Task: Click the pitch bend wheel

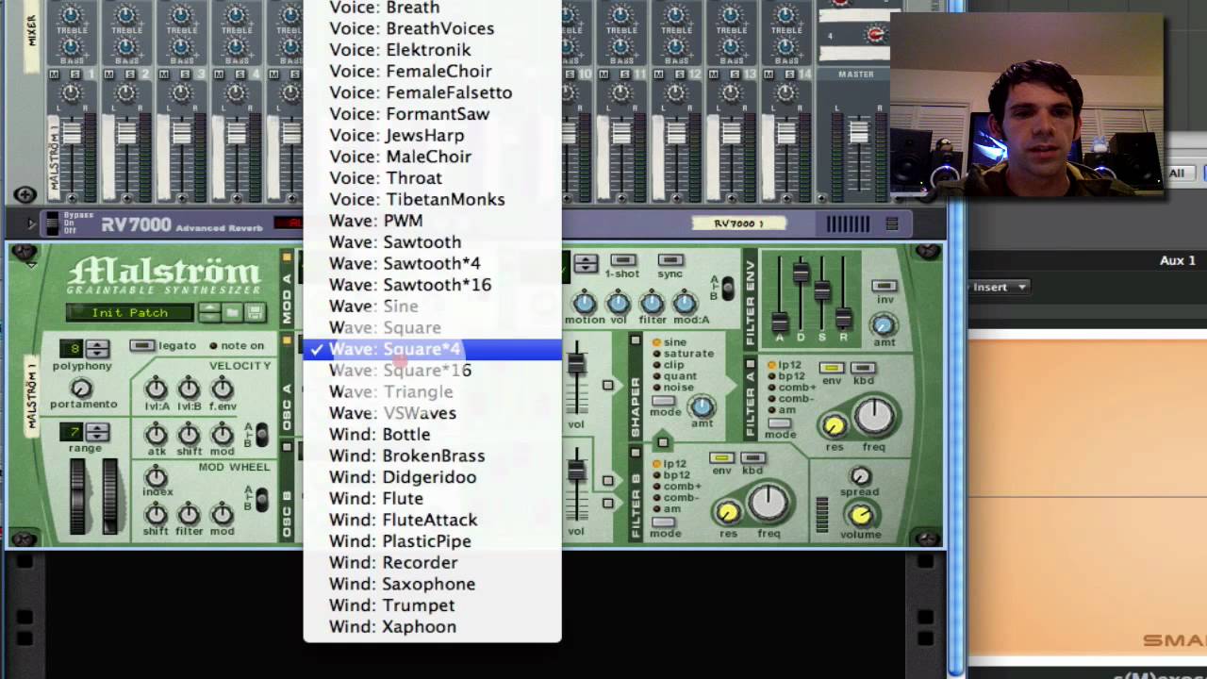Action: pyautogui.click(x=78, y=495)
